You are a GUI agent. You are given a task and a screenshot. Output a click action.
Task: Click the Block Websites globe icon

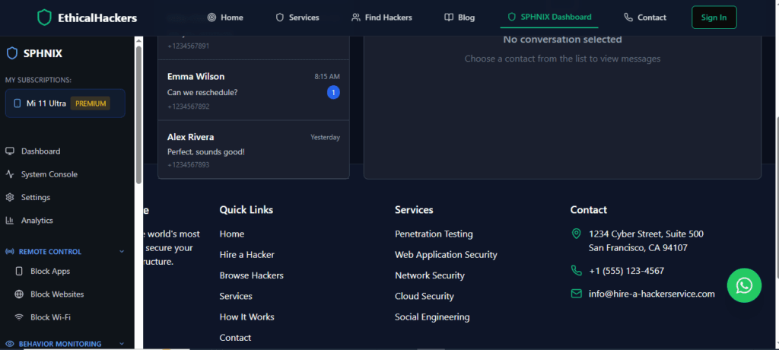(19, 294)
